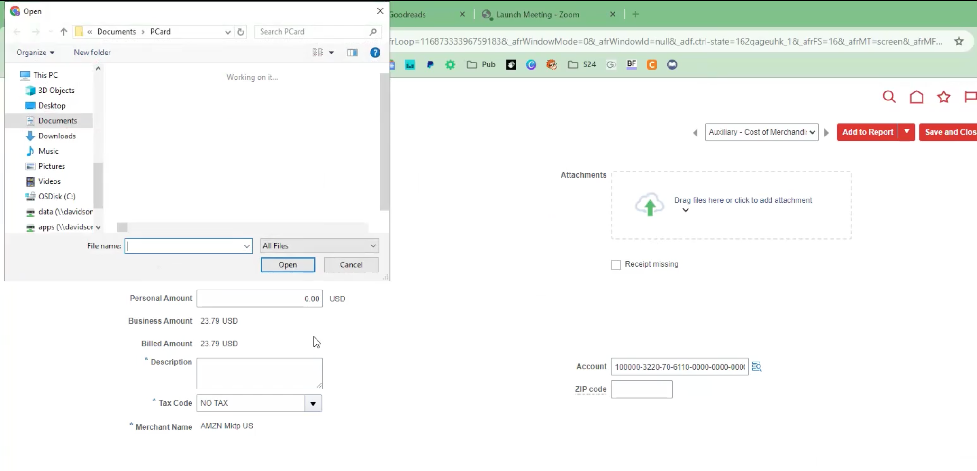Open help in the file Open dialog
Image resolution: width=977 pixels, height=471 pixels.
[375, 53]
